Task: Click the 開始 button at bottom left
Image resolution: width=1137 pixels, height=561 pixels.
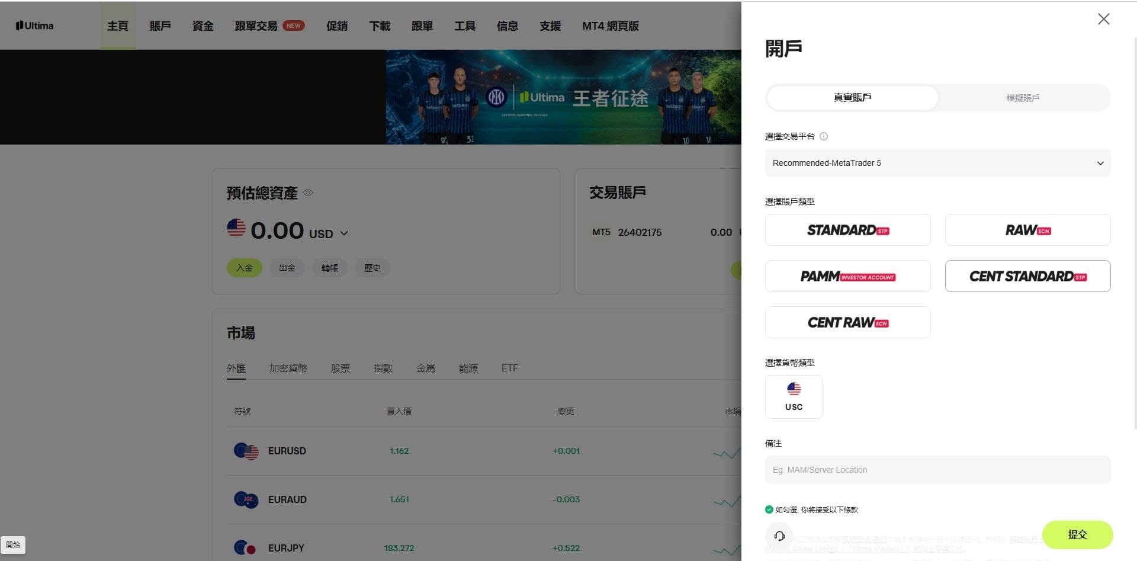Action: [x=13, y=545]
